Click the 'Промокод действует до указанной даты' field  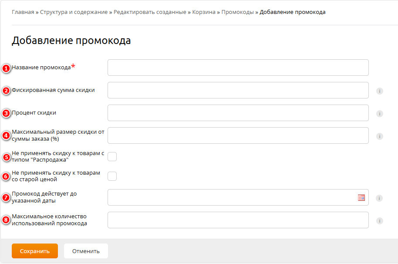pos(231,197)
